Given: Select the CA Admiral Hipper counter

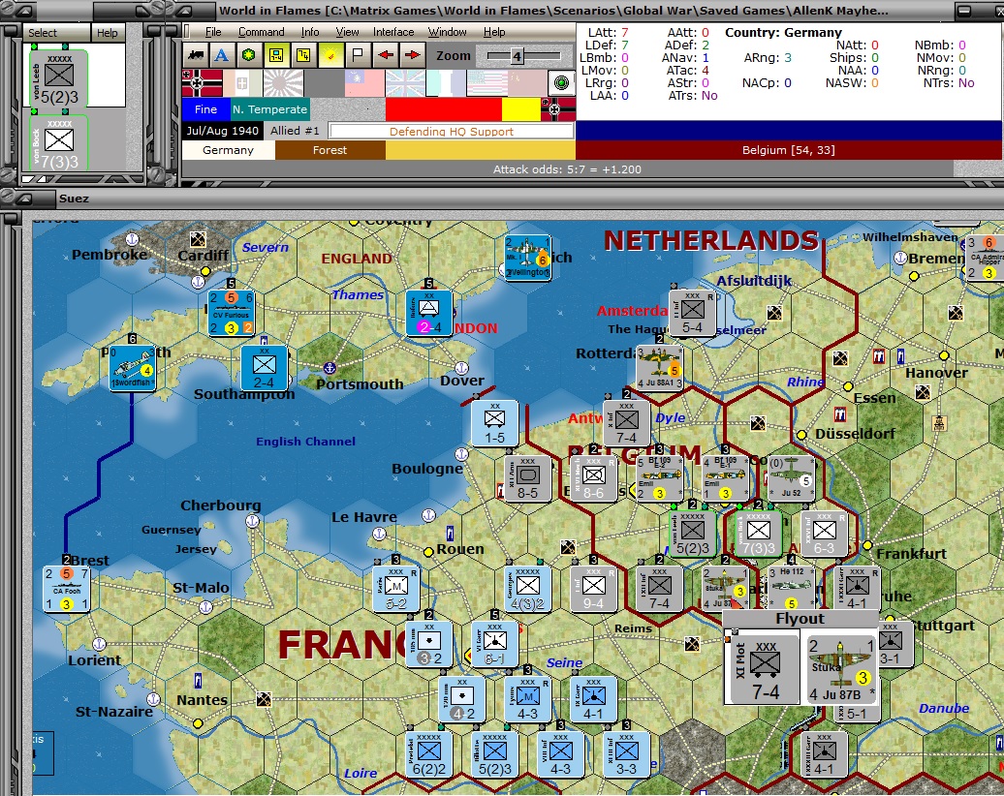Looking at the screenshot, I should (985, 258).
